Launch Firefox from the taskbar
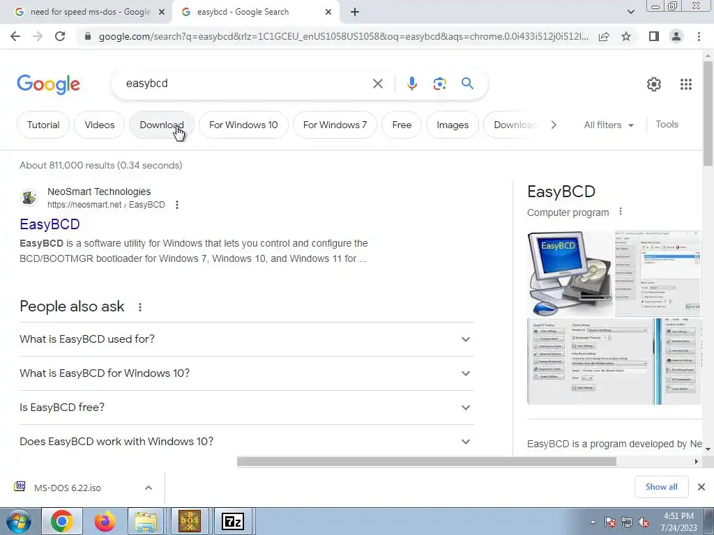This screenshot has height=535, width=714. click(x=105, y=521)
